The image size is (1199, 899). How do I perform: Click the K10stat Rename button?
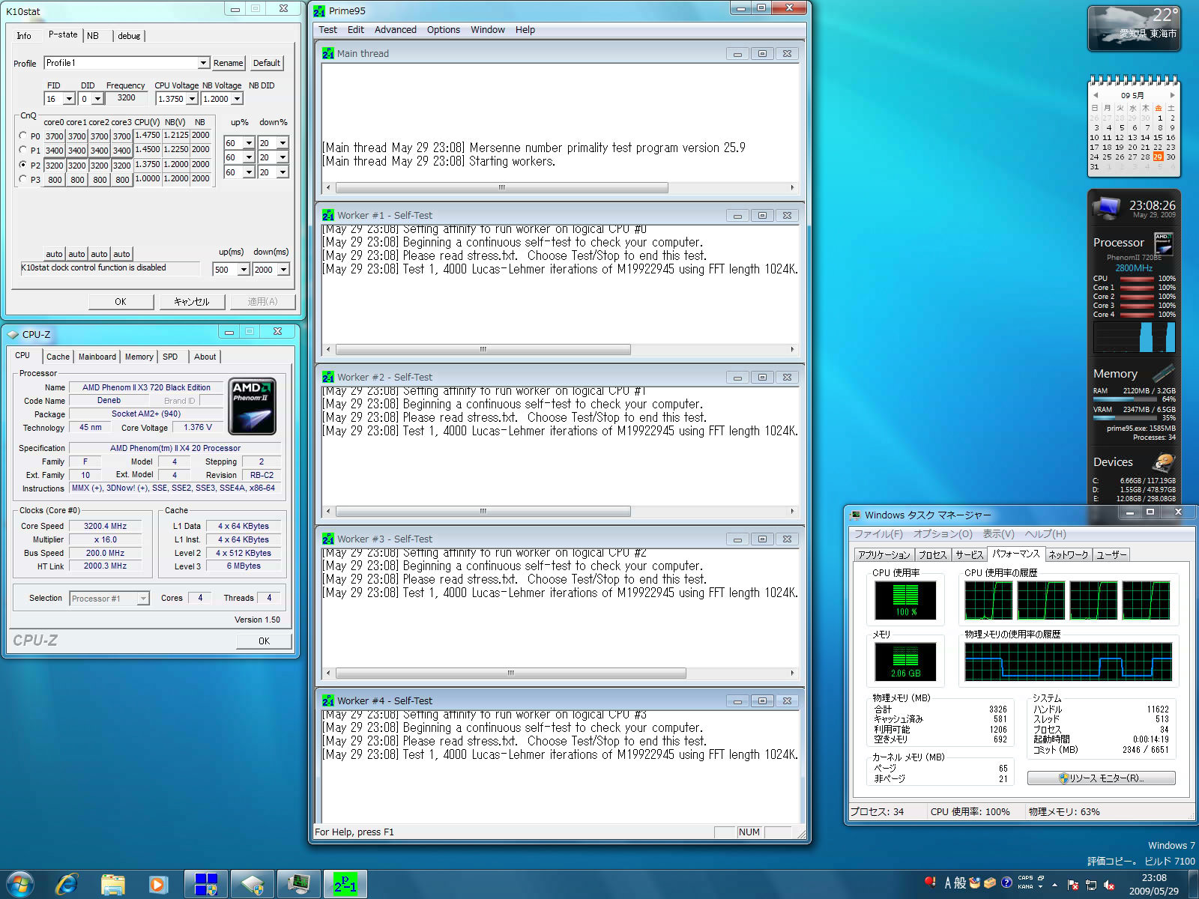coord(228,63)
